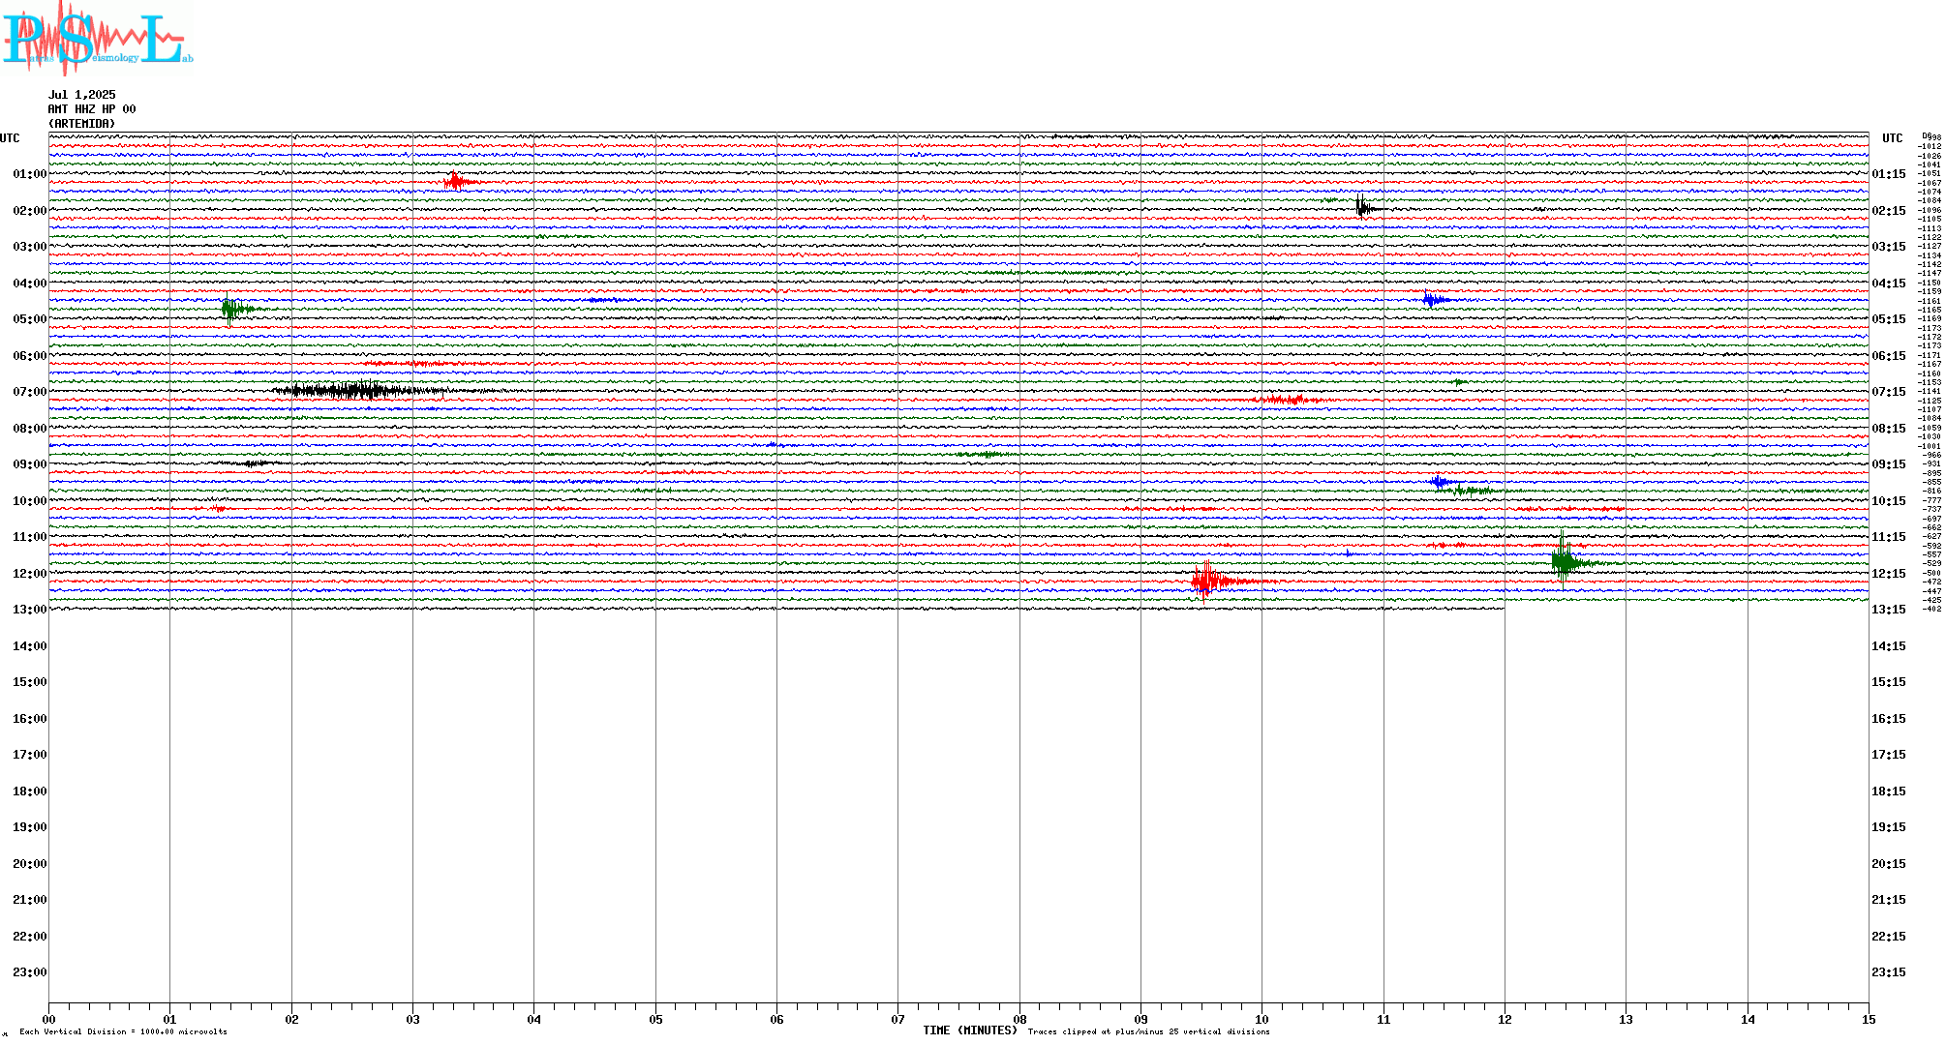Click the blue burst near minute 11.4 above 05:15
This screenshot has height=1045, width=1946.
(x=1435, y=299)
